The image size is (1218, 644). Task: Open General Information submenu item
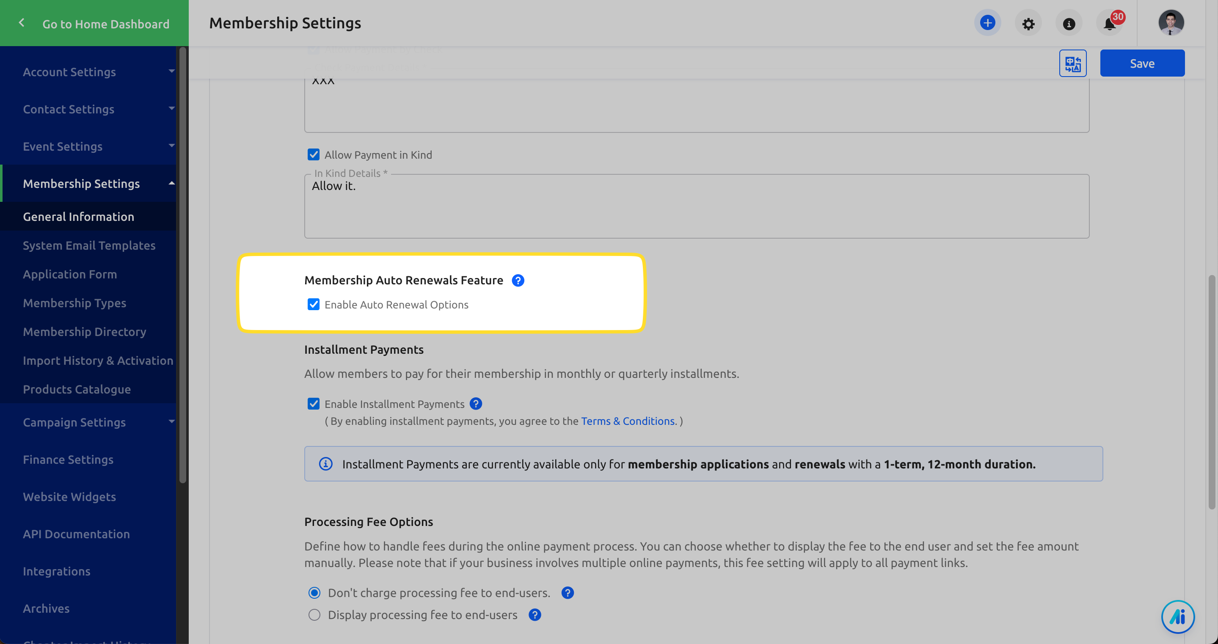88,217
